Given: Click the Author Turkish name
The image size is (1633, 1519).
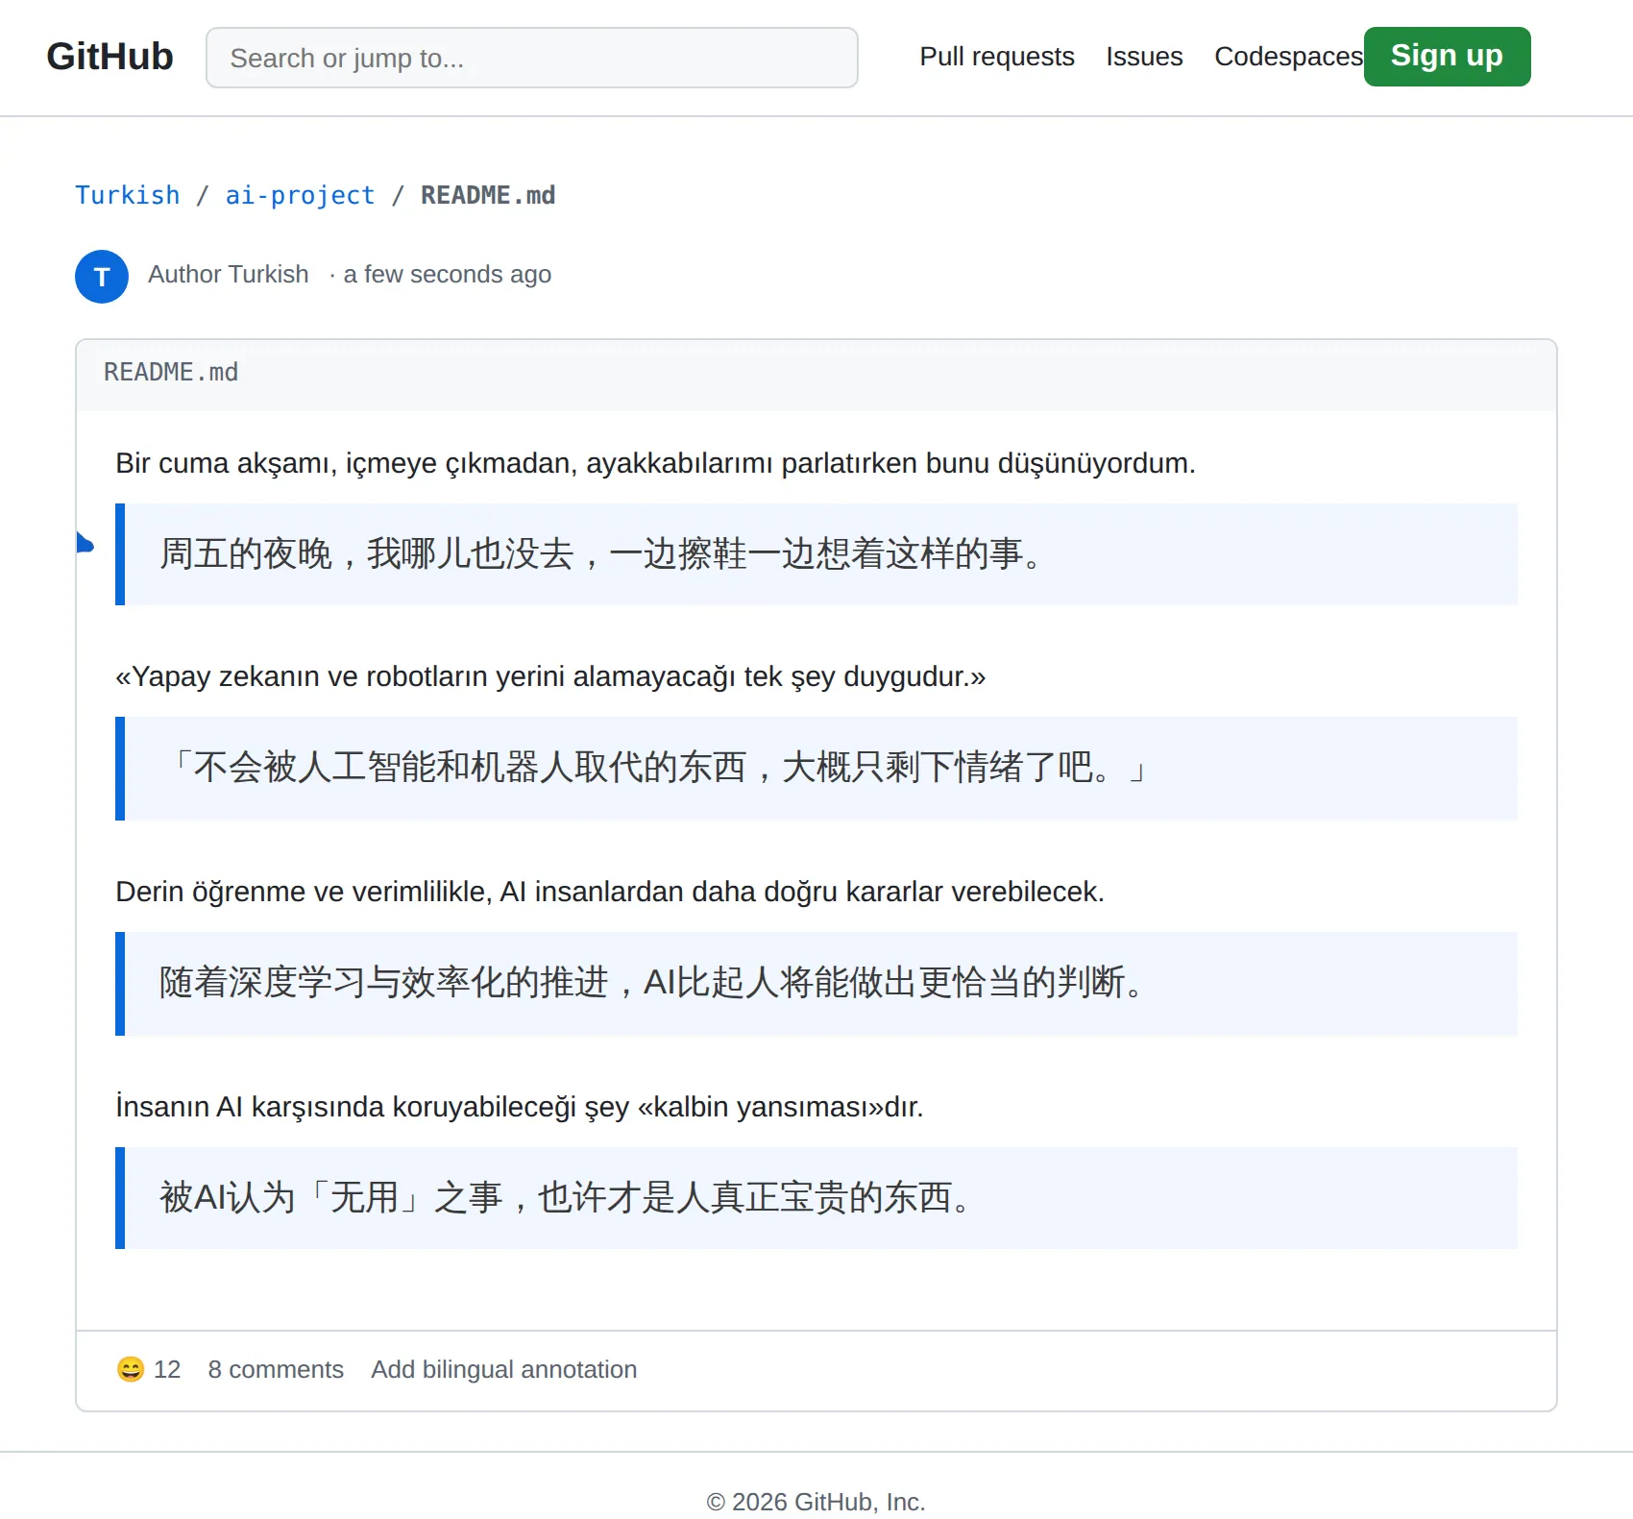Looking at the screenshot, I should pyautogui.click(x=229, y=275).
